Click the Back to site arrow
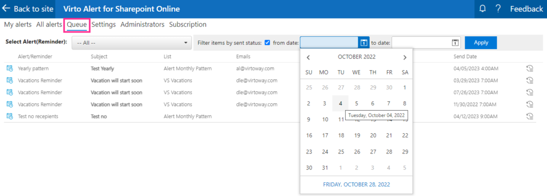This screenshot has height=196, width=547. (6, 9)
